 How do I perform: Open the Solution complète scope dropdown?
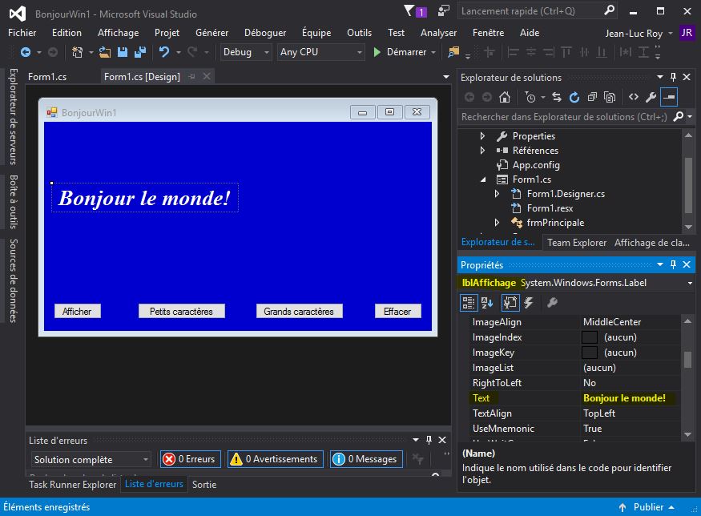click(x=90, y=458)
